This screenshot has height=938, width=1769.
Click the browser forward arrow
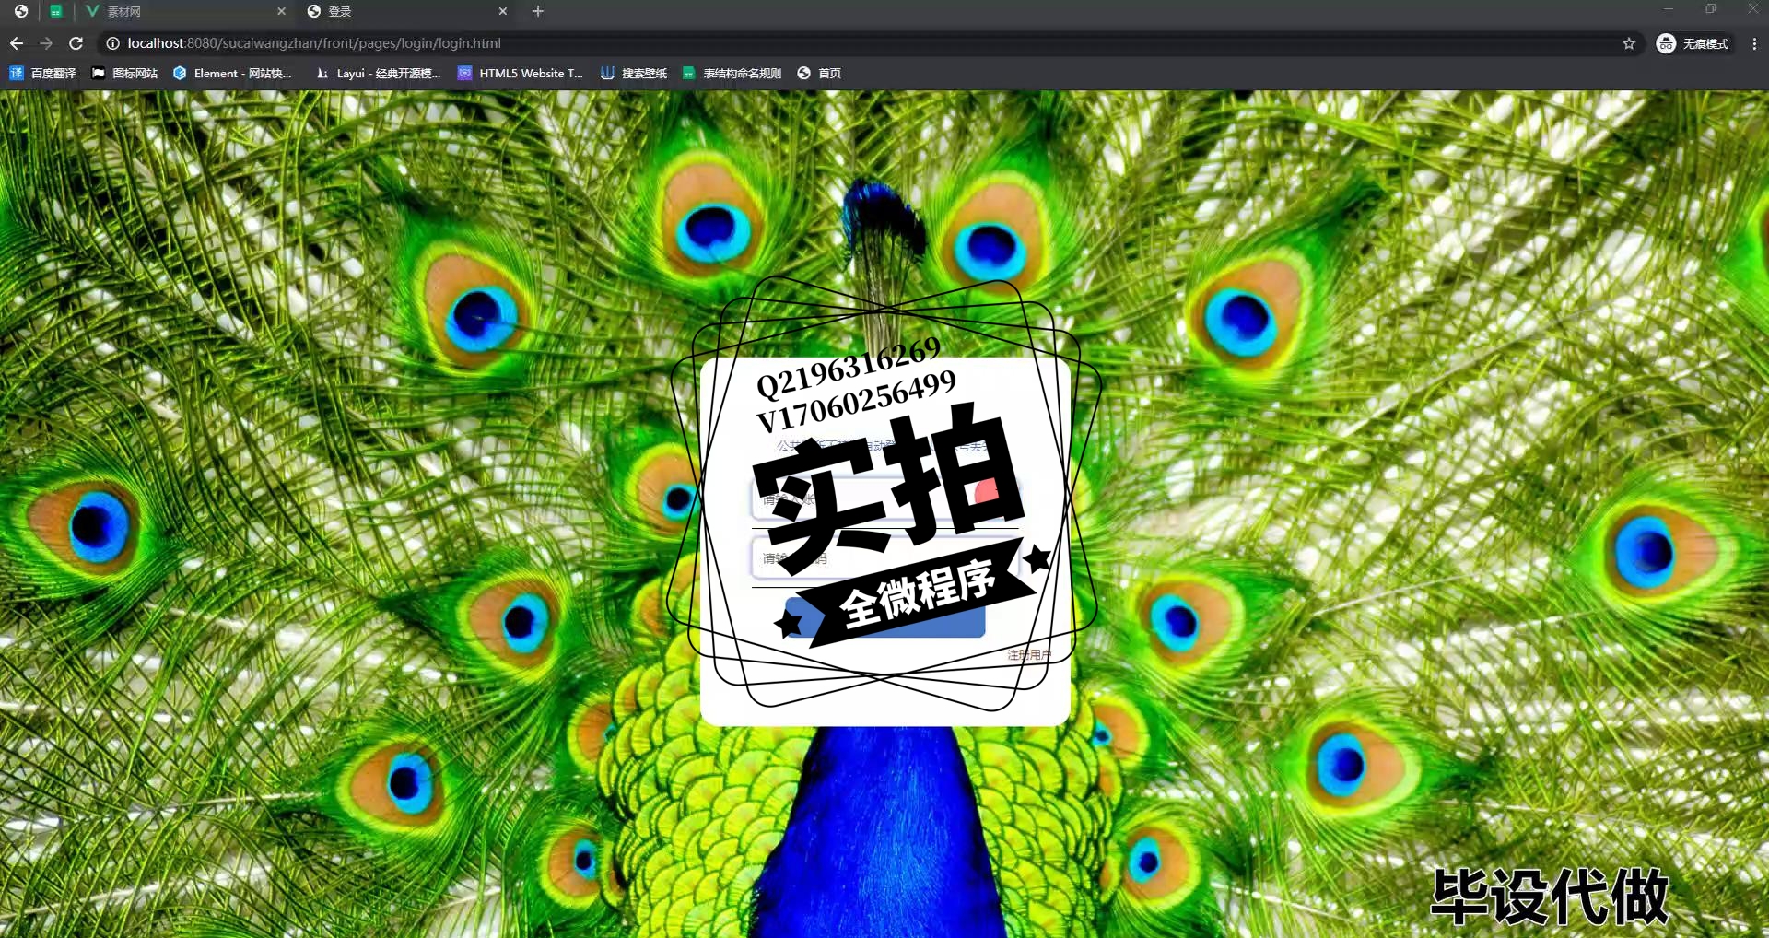tap(46, 43)
